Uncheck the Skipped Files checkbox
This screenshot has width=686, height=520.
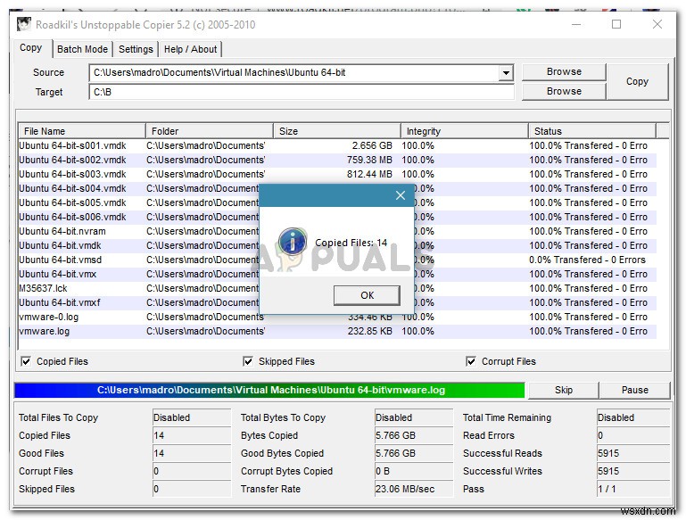coord(248,361)
